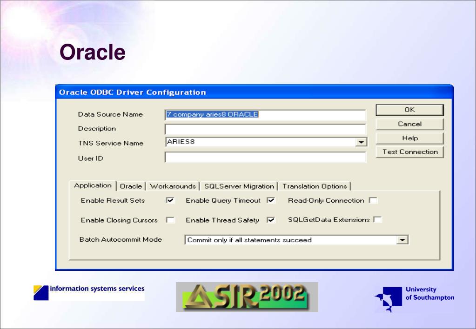
Task: Click into the User ID field
Action: [x=266, y=158]
